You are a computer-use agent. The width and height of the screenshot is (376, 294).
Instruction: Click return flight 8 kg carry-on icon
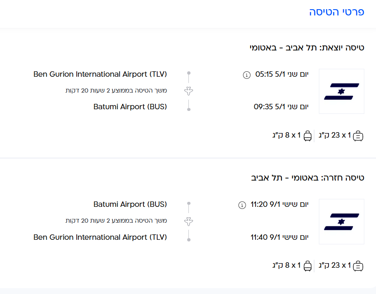(308, 266)
